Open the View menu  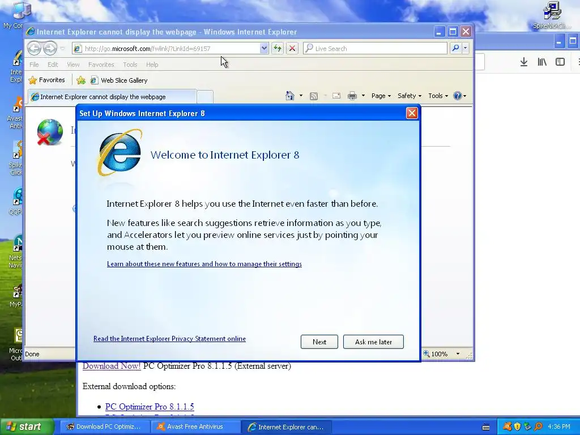[x=73, y=65]
